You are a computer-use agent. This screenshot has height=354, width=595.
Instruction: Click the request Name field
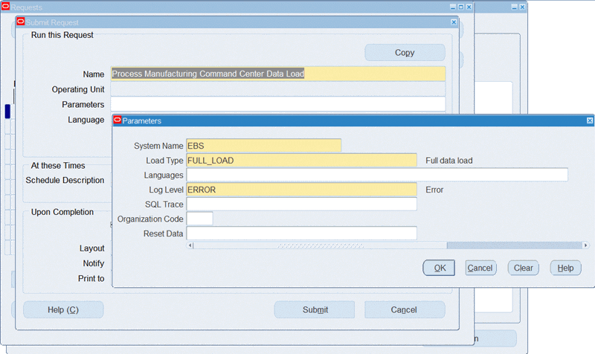point(278,74)
